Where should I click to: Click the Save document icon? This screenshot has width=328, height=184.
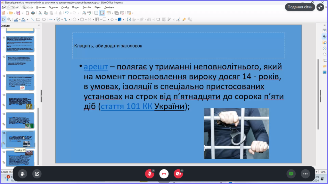[x=18, y=13]
